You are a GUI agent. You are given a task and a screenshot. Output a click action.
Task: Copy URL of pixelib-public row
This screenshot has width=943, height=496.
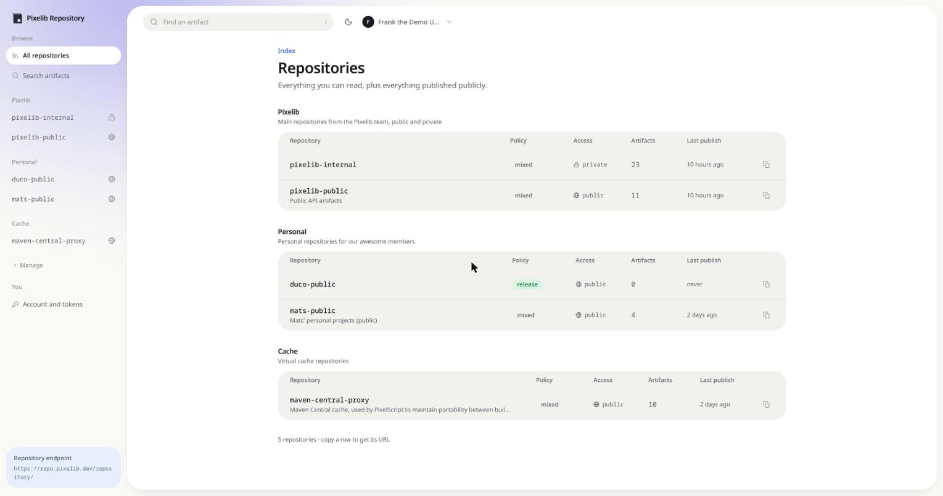[766, 196]
